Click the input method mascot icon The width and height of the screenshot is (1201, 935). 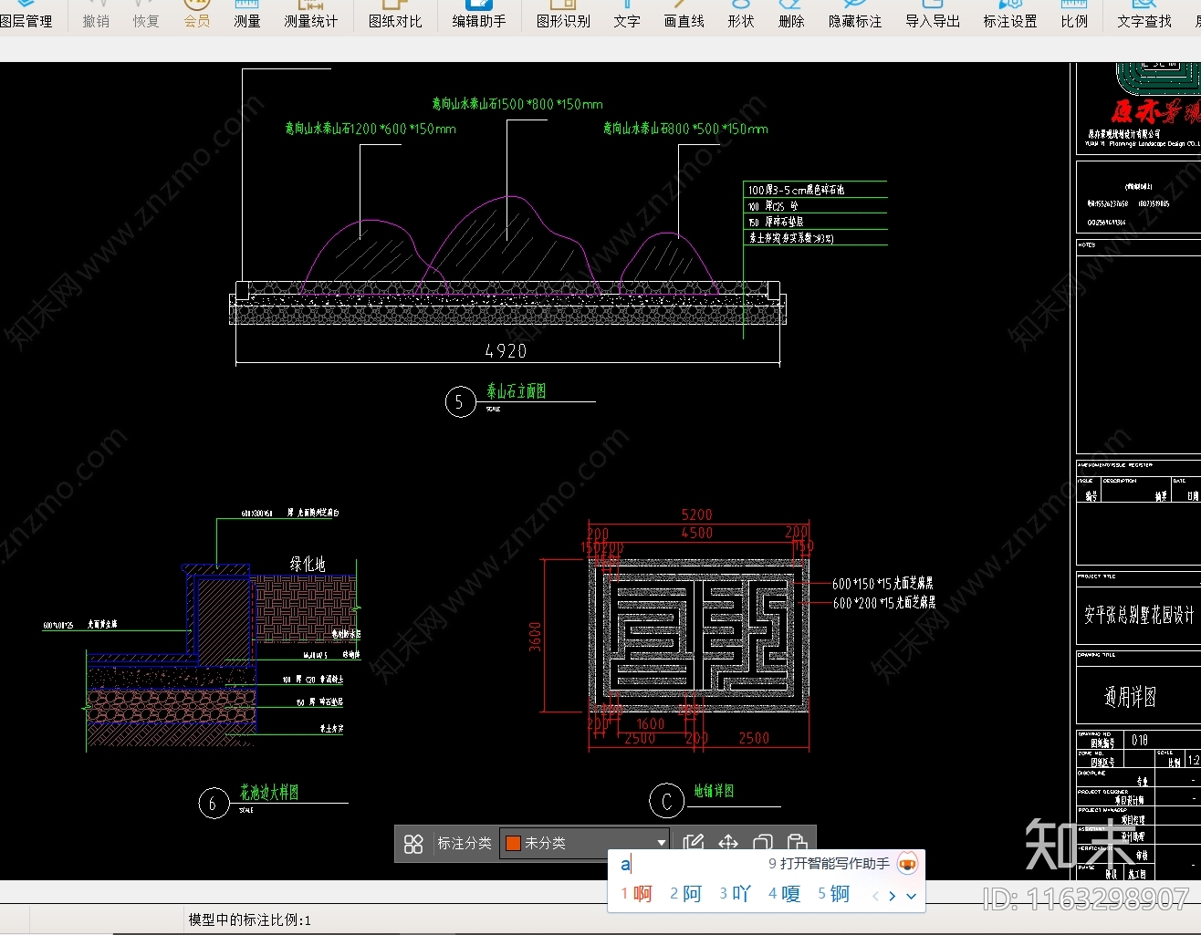point(907,863)
